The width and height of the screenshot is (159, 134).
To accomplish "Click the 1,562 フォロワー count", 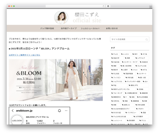I will pyautogui.click(x=41, y=122).
